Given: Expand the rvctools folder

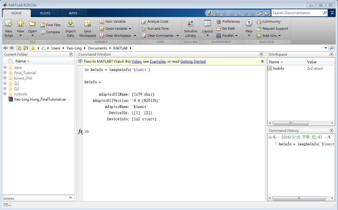Looking at the screenshot, I should (x=5, y=94).
